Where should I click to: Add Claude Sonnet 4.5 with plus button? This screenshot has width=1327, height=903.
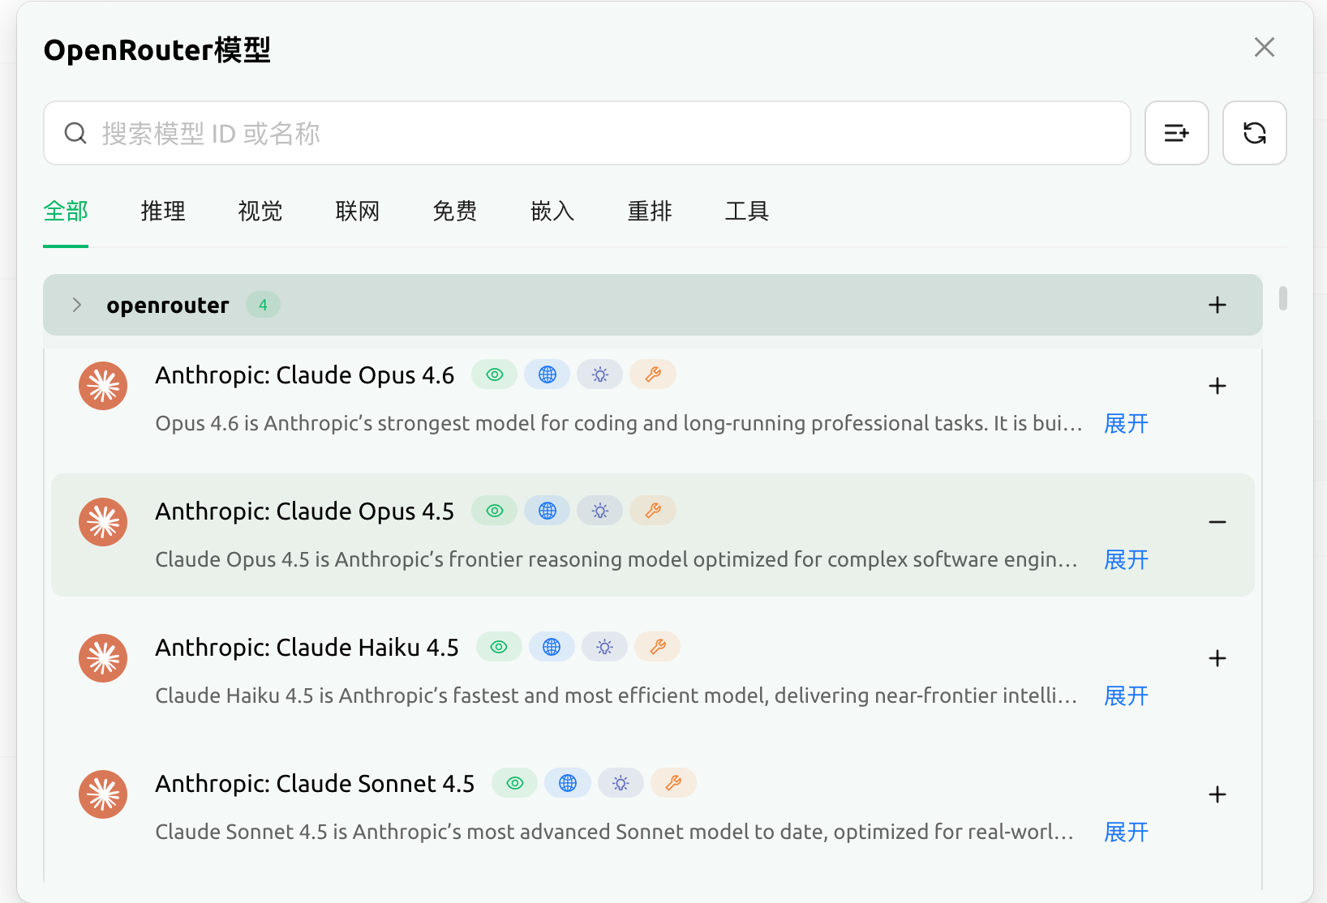pos(1217,794)
